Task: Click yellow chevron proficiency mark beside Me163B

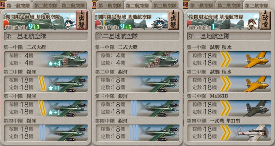Action: point(225,108)
